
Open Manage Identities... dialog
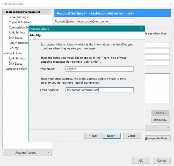tap(158, 138)
